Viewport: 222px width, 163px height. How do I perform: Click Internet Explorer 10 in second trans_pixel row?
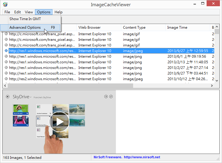(95, 40)
